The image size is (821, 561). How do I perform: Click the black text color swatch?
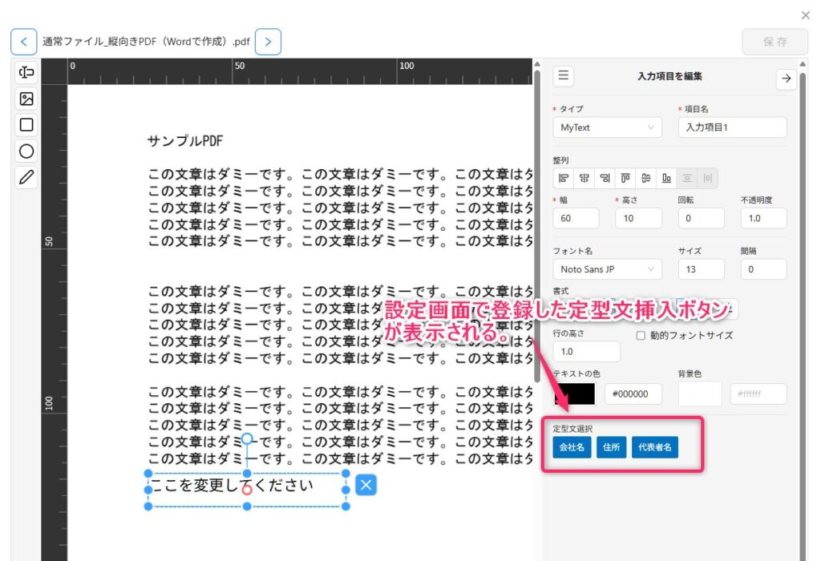tap(574, 394)
